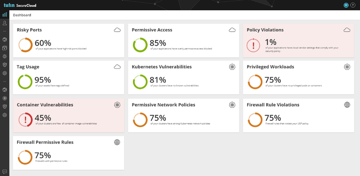Image resolution: width=360 pixels, height=176 pixels.
Task: Click globe icon on Firewall Rule Violations card
Action: [347, 105]
